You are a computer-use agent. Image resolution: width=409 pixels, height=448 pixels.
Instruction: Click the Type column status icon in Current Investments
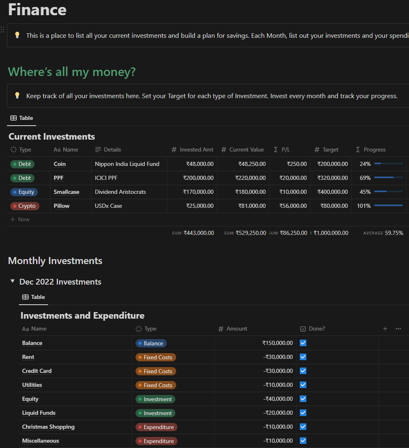[x=14, y=149]
